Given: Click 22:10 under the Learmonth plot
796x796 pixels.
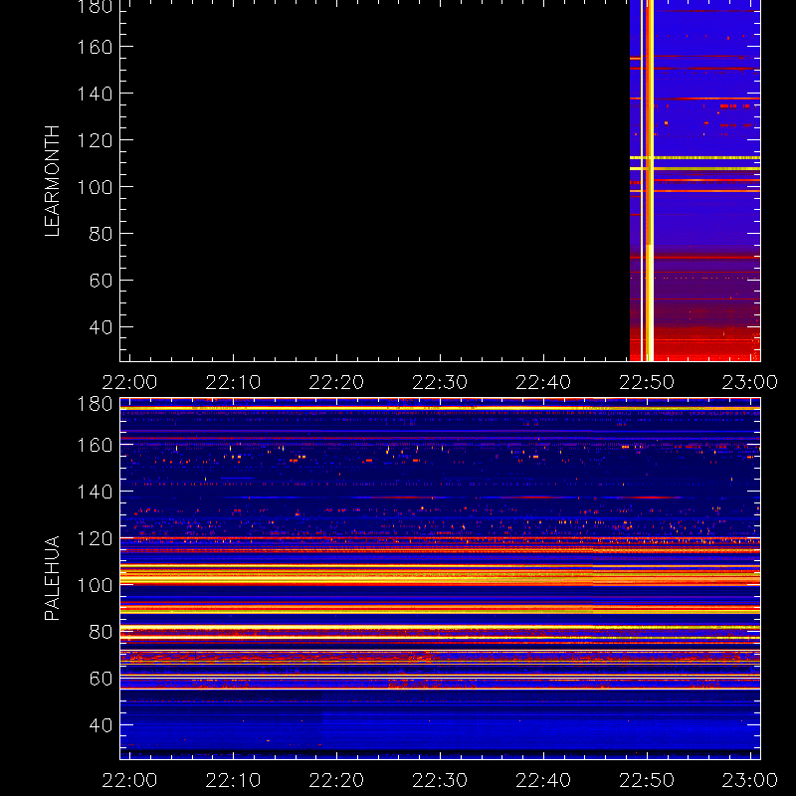Looking at the screenshot, I should 233,382.
